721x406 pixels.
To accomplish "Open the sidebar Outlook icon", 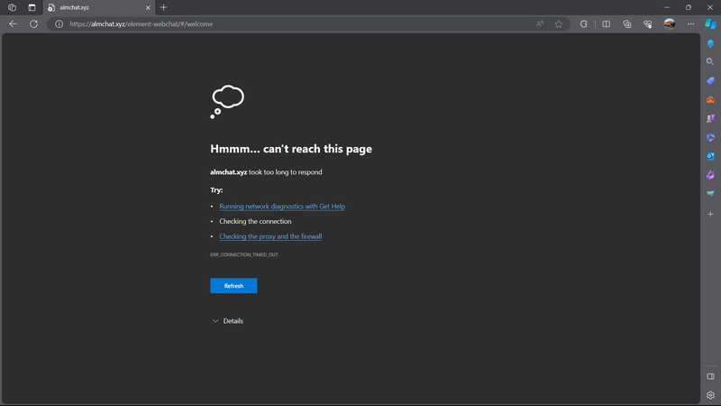I will coord(710,156).
